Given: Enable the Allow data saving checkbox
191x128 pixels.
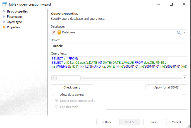Looking at the screenshot, I should (x=57, y=95).
